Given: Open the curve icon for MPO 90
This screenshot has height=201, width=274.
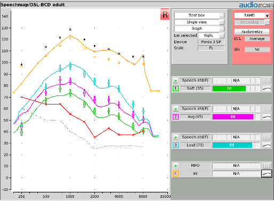Looking at the screenshot, I should click(267, 173).
